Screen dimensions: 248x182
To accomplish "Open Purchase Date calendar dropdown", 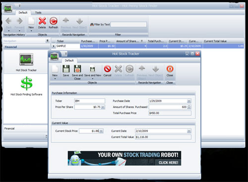I will 189,101.
